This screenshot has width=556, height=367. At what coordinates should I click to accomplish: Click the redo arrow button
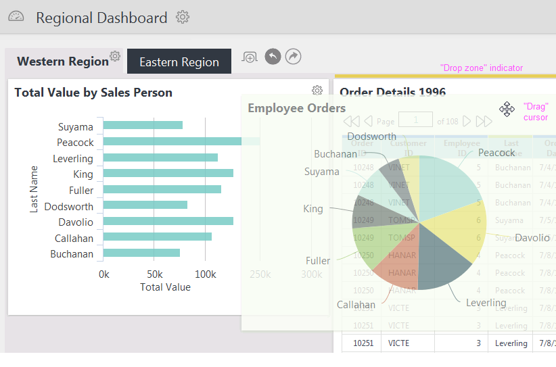pyautogui.click(x=294, y=56)
